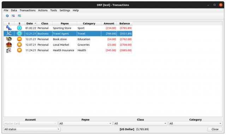Click the date 11.24.21 cell

[x=31, y=50]
